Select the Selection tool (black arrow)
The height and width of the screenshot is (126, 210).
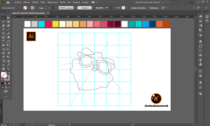[x=3, y=18]
